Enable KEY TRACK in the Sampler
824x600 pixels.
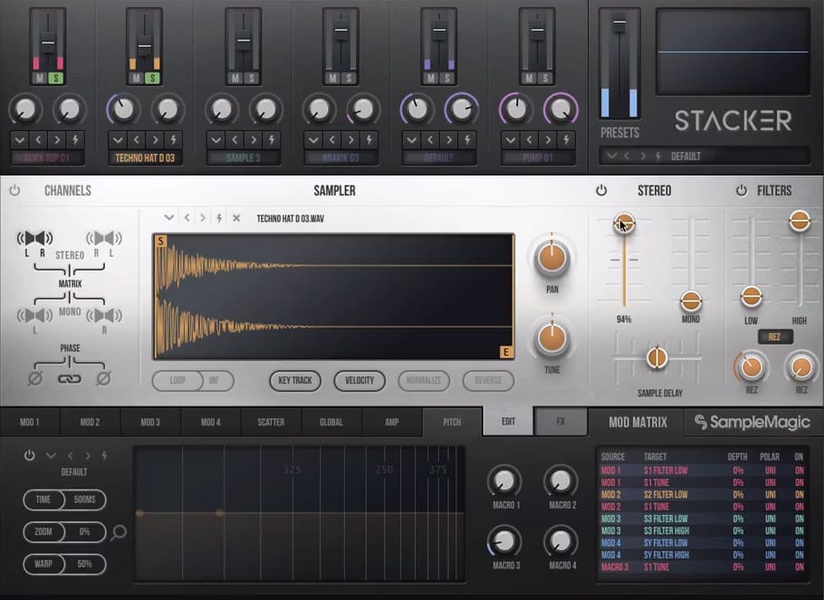tap(294, 381)
